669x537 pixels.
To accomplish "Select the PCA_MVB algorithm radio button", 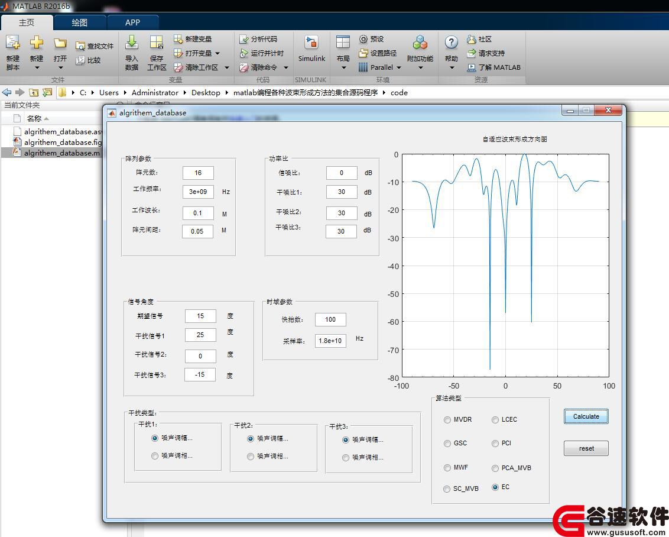I will [x=495, y=468].
